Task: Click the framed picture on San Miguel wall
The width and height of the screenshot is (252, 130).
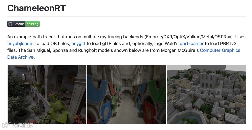Action: 71,79
